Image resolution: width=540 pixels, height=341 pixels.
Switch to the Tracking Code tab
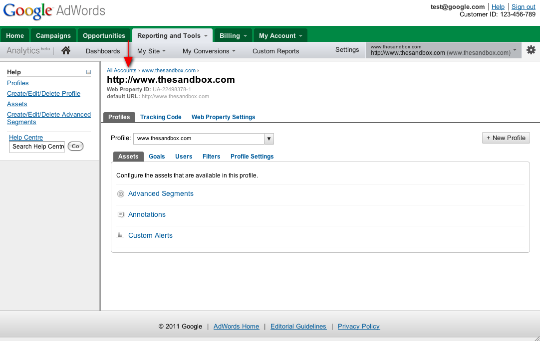[161, 117]
